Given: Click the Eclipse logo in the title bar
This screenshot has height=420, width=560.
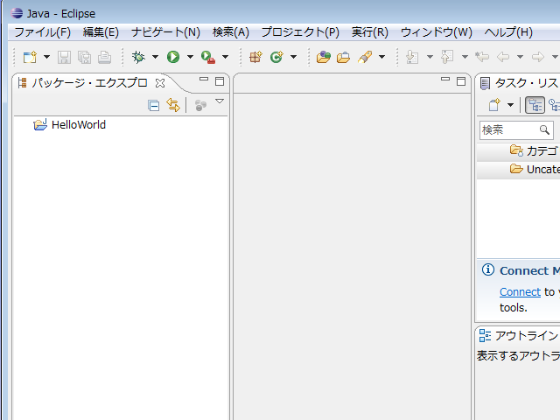Looking at the screenshot, I should pyautogui.click(x=17, y=13).
